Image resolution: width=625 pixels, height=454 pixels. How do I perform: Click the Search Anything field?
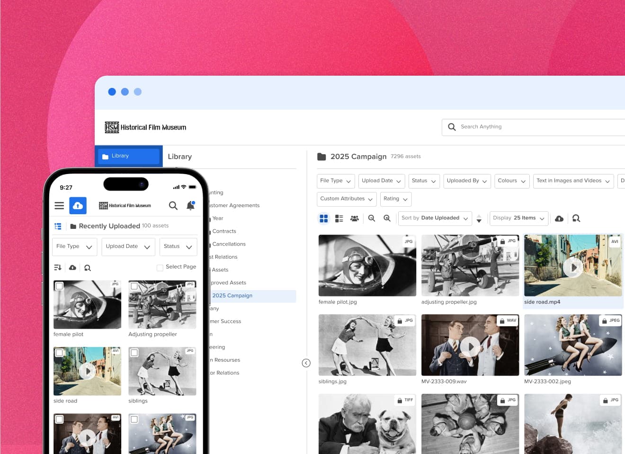[x=535, y=127]
